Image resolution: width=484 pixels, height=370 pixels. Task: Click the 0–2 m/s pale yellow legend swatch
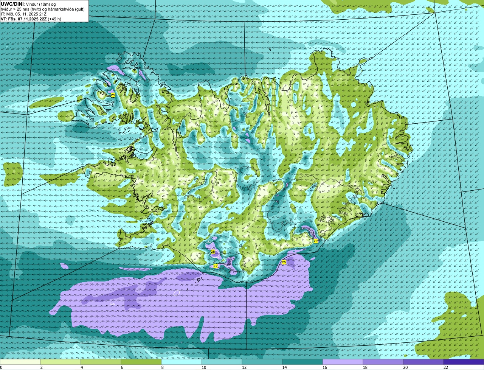tap(20, 362)
